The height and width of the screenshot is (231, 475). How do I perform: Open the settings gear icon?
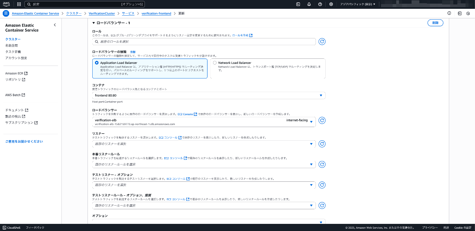click(331, 4)
